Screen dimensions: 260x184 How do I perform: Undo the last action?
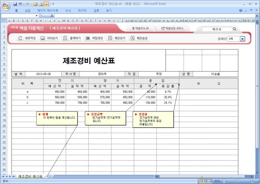coord(20,4)
